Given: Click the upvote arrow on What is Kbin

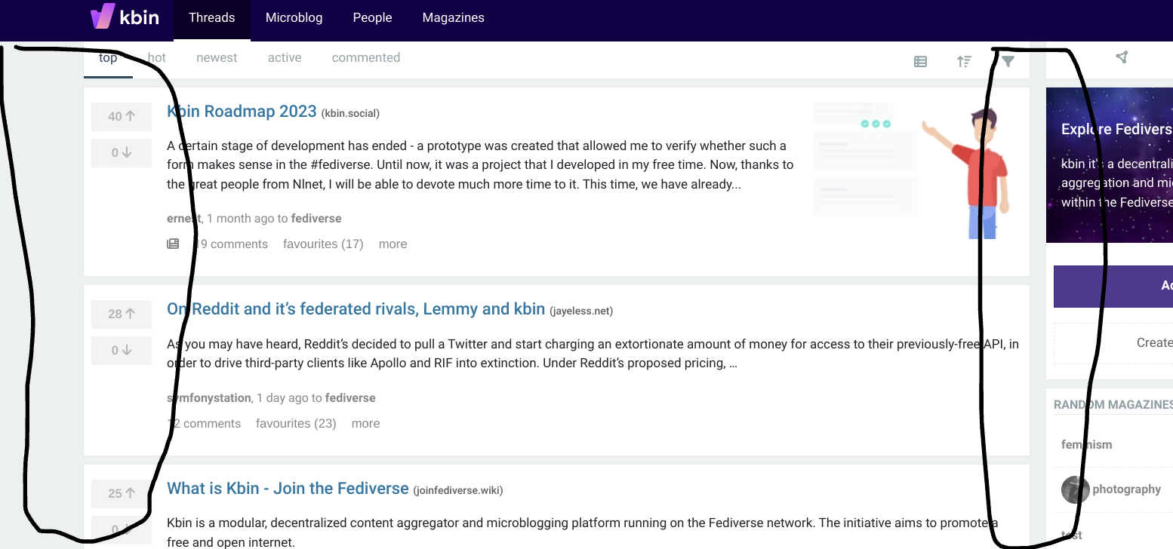Looking at the screenshot, I should click(121, 493).
